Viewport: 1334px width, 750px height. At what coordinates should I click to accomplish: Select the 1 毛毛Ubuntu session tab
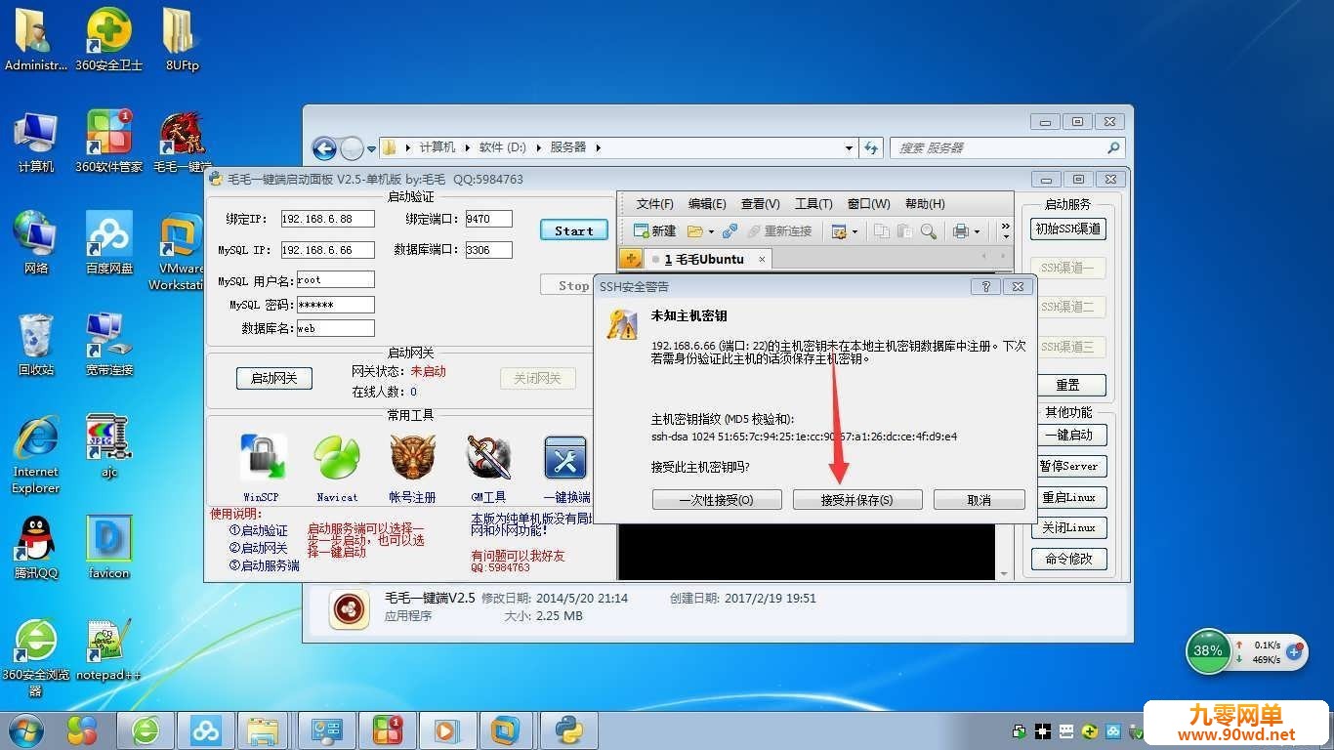(x=704, y=259)
